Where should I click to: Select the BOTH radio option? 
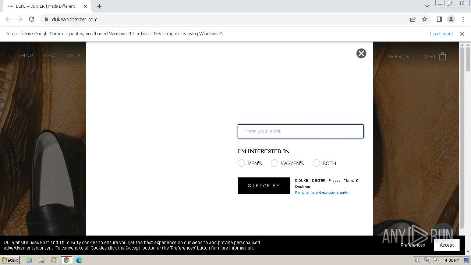(x=316, y=163)
